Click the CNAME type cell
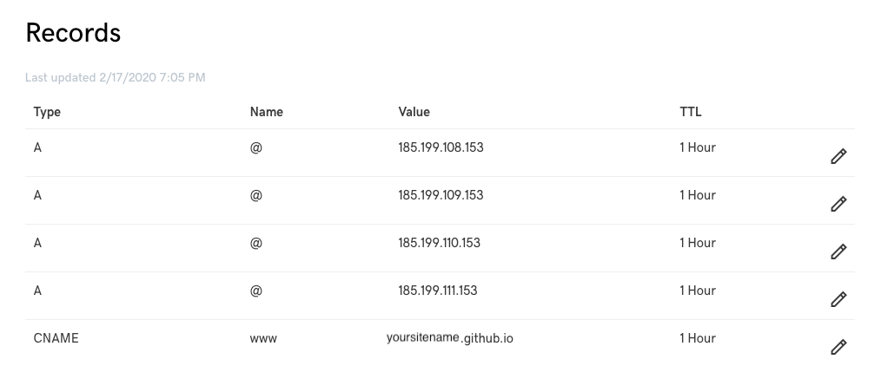Image resolution: width=888 pixels, height=366 pixels. 56,338
